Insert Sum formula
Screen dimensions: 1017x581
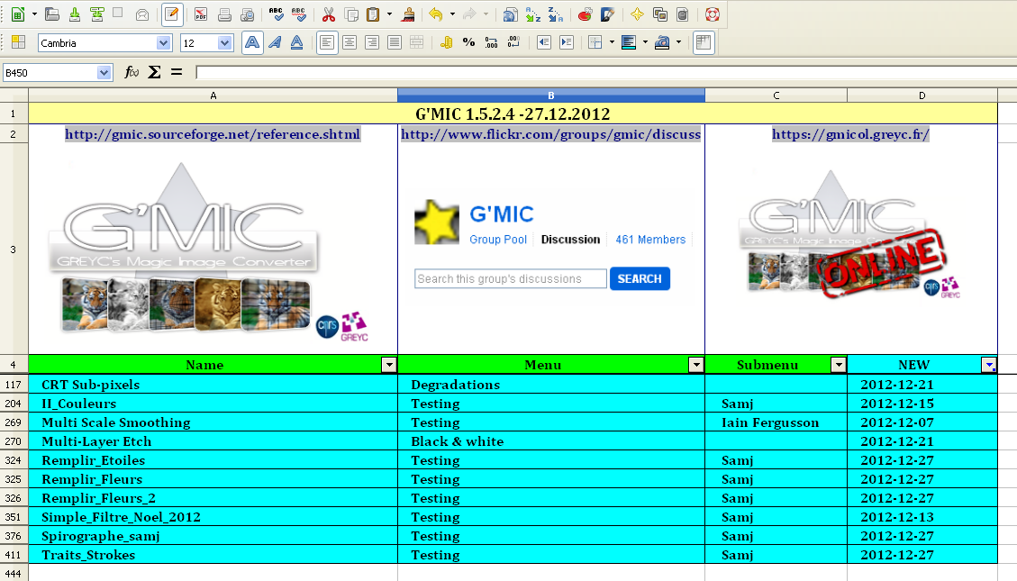tap(154, 72)
